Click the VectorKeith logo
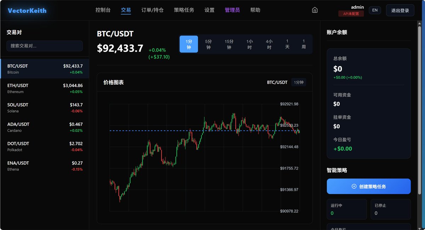Image resolution: width=425 pixels, height=230 pixels. point(27,11)
